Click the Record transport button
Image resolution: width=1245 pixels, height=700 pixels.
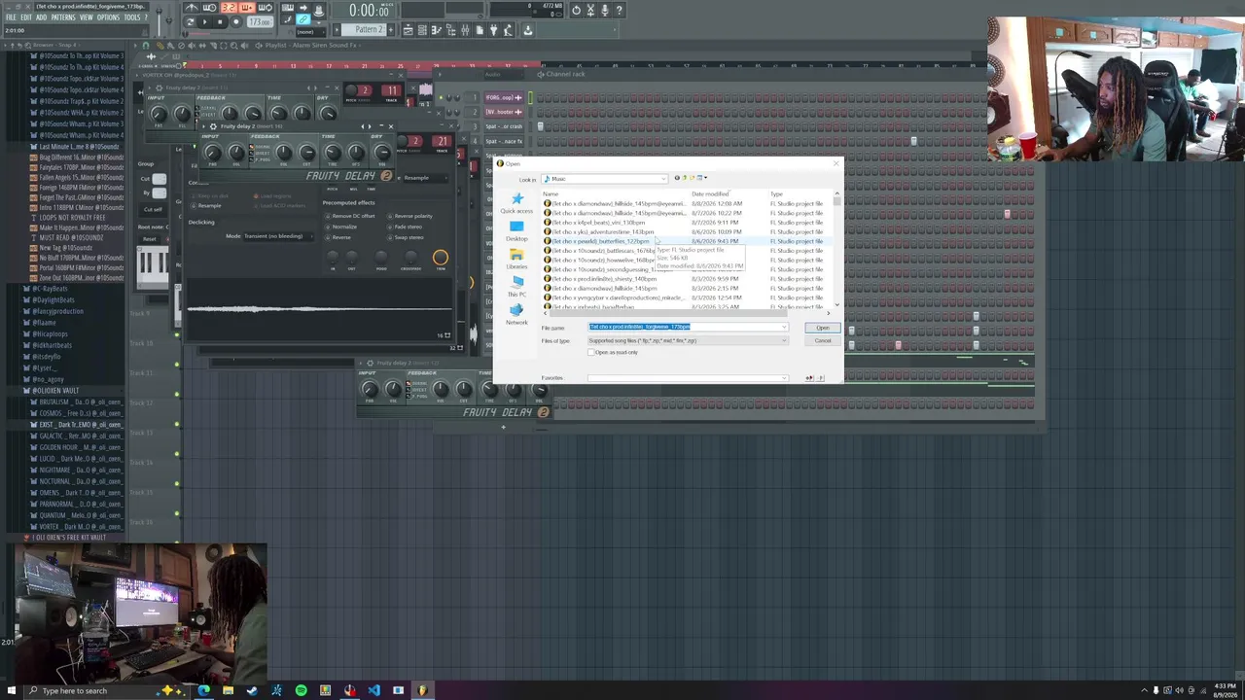235,20
